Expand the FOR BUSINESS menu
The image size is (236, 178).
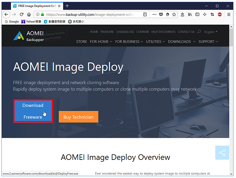coord(129,42)
